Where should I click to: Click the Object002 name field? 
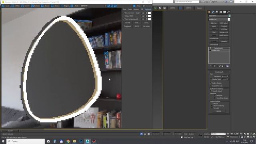(218, 16)
